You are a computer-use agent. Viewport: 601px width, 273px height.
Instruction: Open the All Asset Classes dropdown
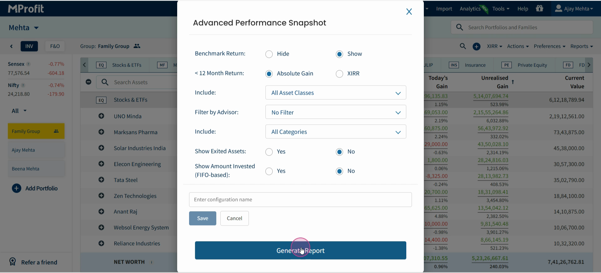click(336, 93)
